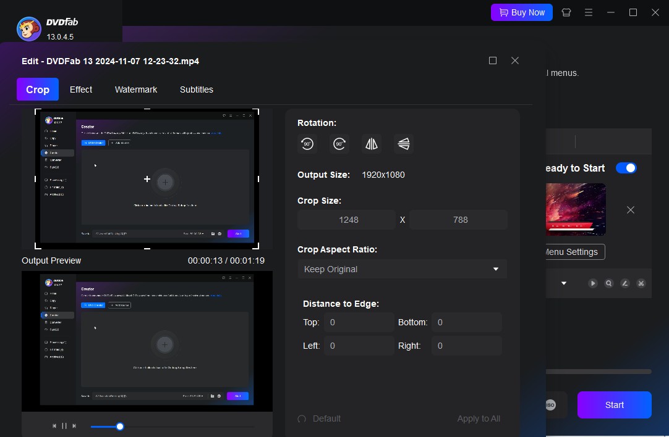Rotate the video 90 degrees counterclockwise
669x437 pixels.
tap(307, 144)
